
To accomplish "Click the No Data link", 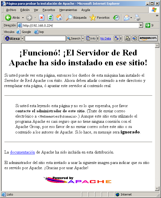I will 106,38.
